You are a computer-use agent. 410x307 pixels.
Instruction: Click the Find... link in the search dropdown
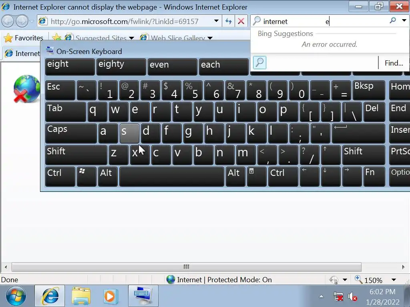(394, 63)
